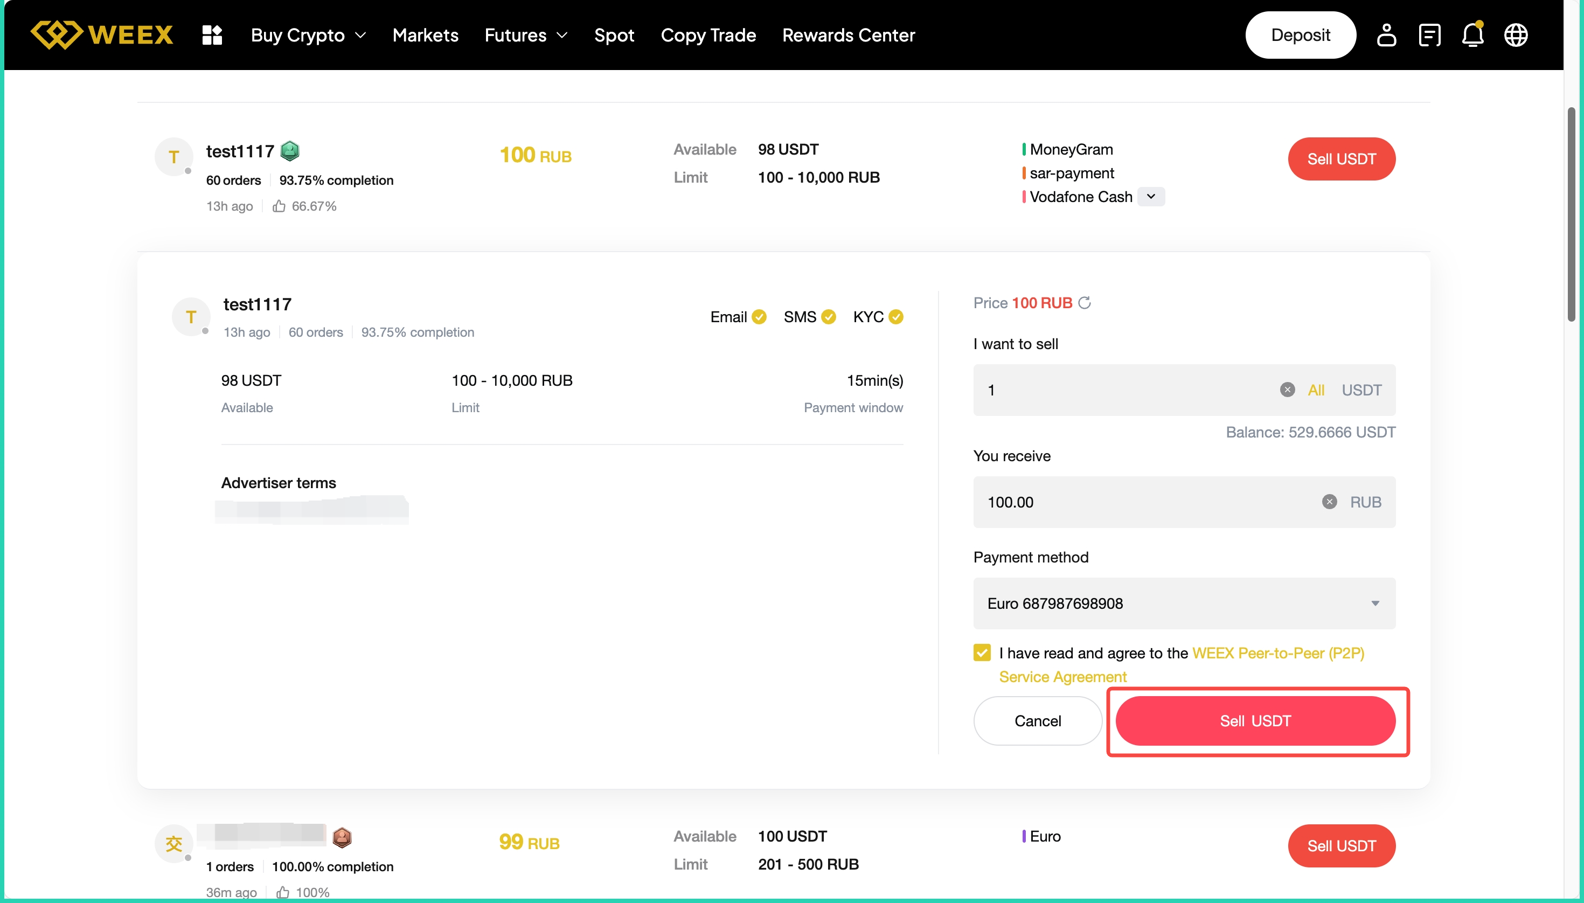Open the language globe icon

(x=1516, y=34)
